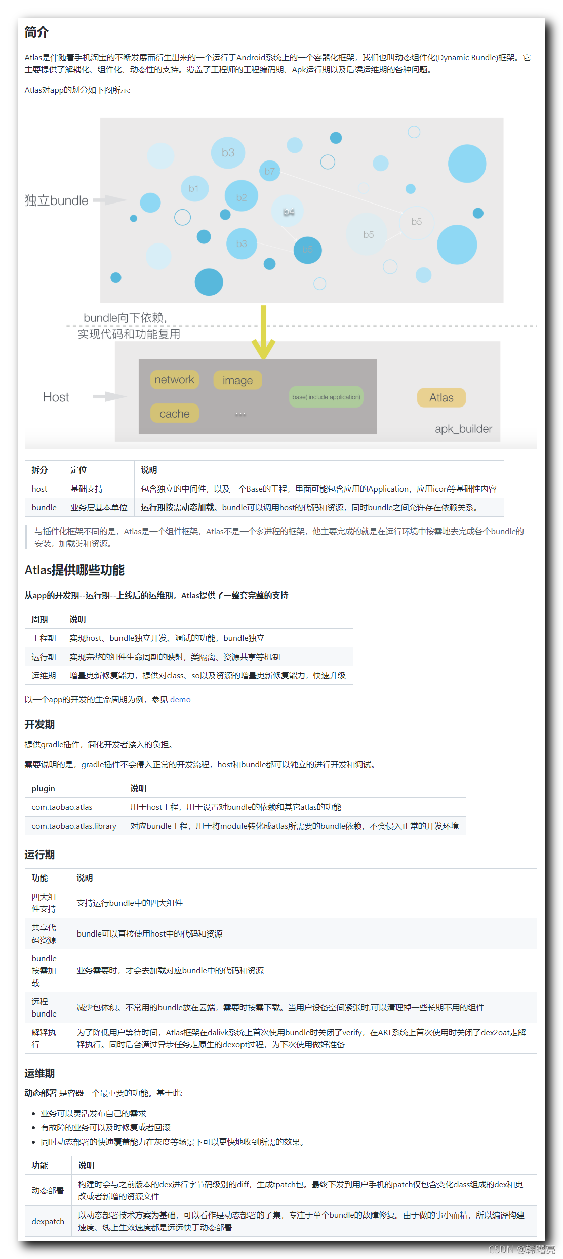
Task: Click the com.taobao.atlas cell
Action: coord(74,807)
